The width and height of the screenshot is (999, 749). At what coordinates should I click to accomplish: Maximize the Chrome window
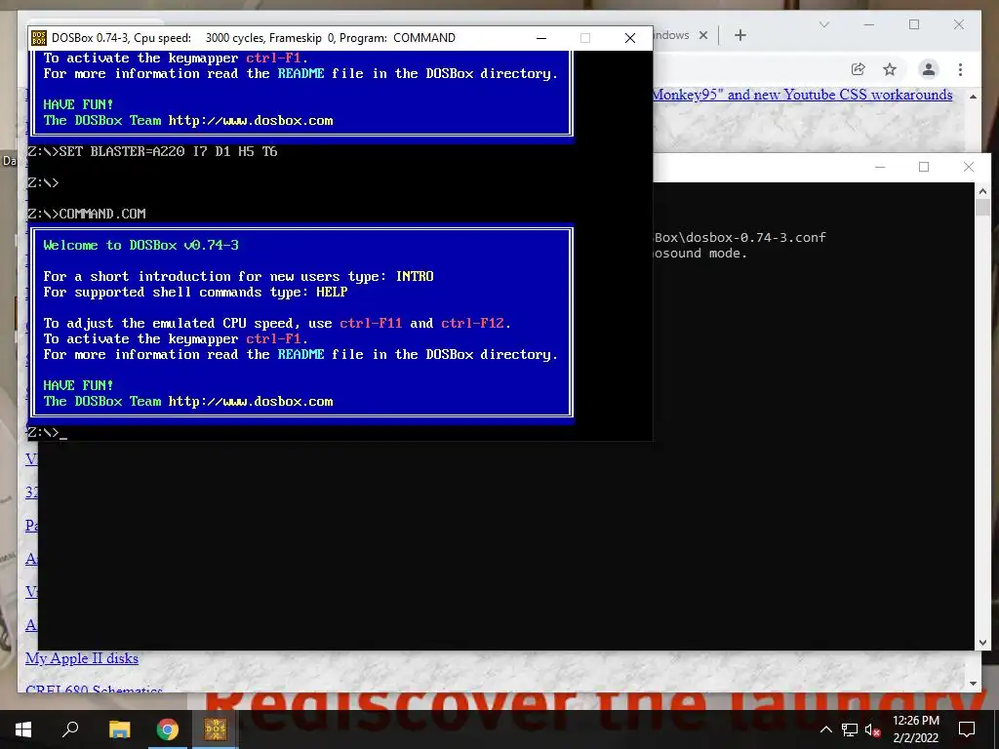[x=913, y=24]
